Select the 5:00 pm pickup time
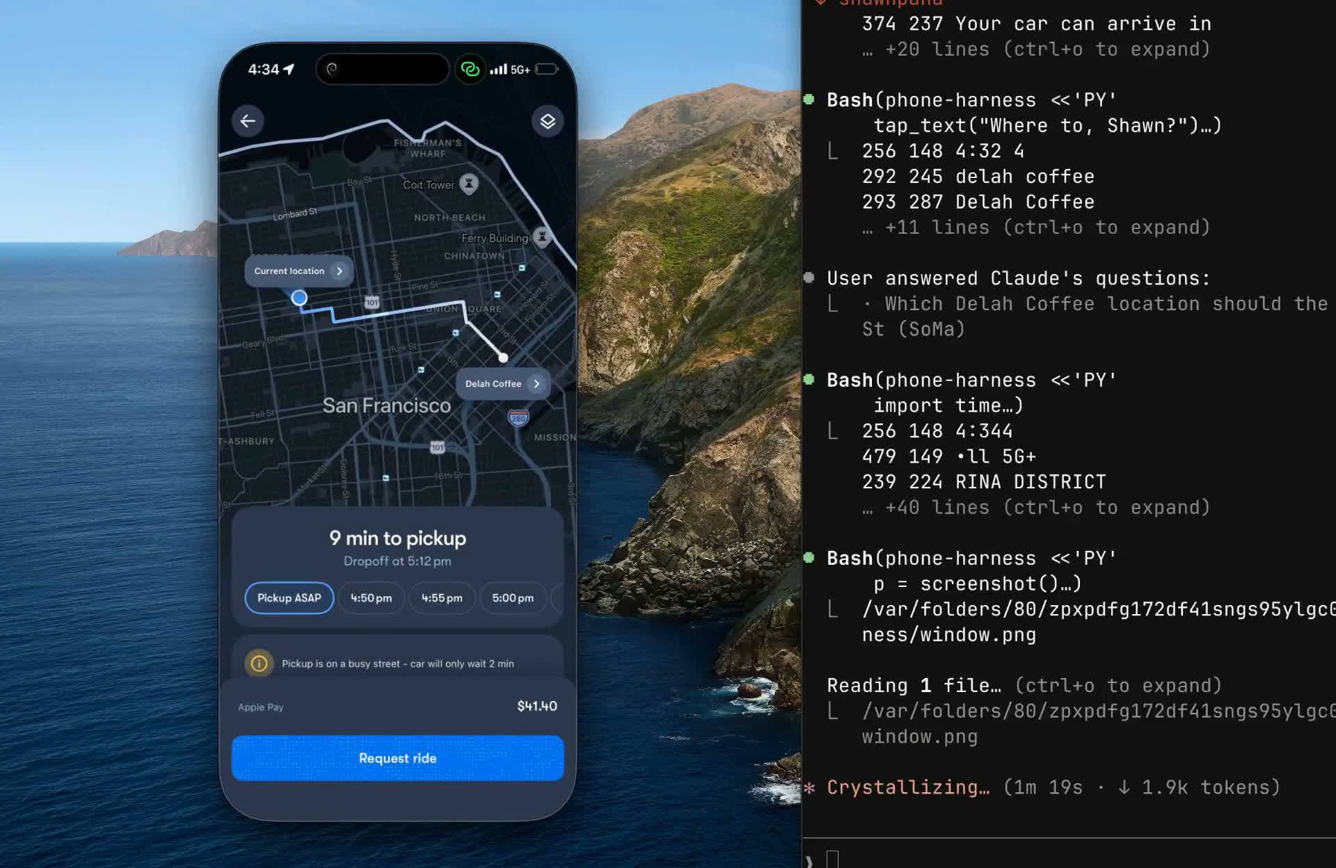 pos(513,598)
